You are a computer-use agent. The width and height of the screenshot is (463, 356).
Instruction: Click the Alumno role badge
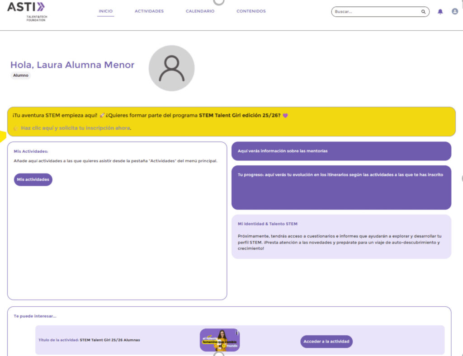tap(21, 75)
